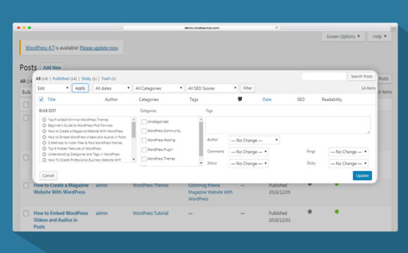Show Published posts view
The width and height of the screenshot is (408, 253).
[x=61, y=79]
